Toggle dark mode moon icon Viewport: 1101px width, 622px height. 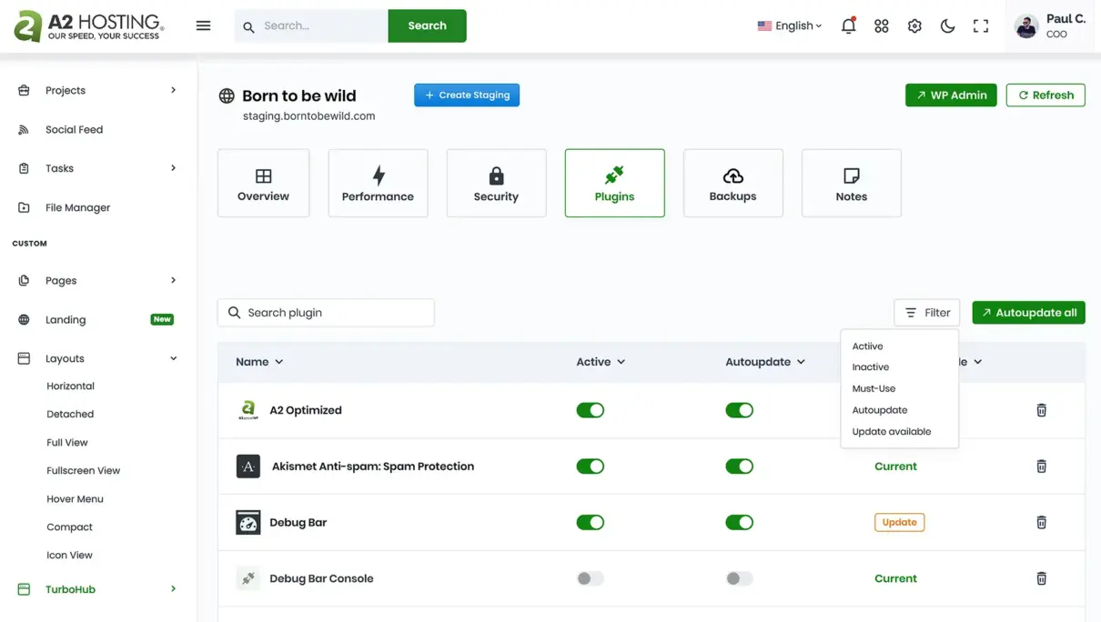[x=947, y=26]
